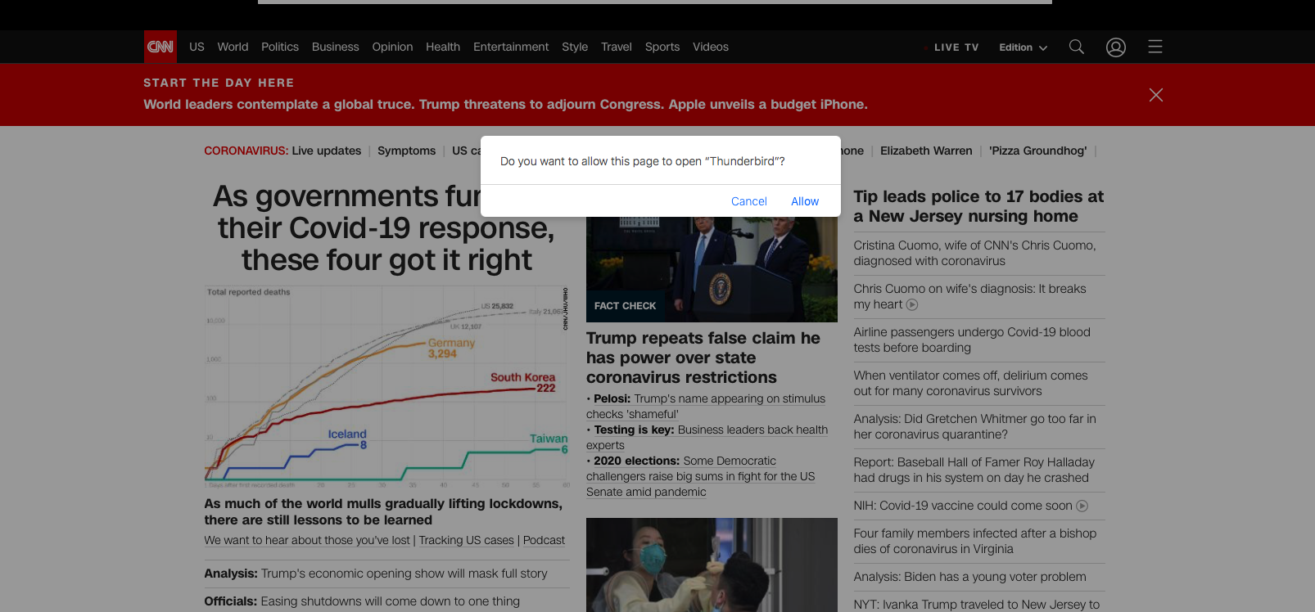Open the Style section
This screenshot has width=1315, height=612.
pos(575,47)
